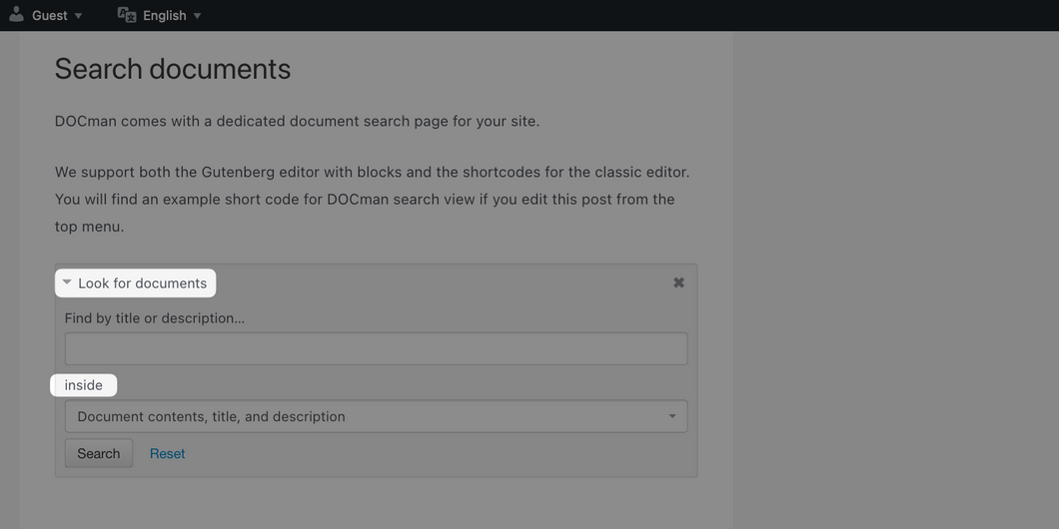Click the Search documents page heading
The height and width of the screenshot is (529, 1059).
click(x=173, y=69)
